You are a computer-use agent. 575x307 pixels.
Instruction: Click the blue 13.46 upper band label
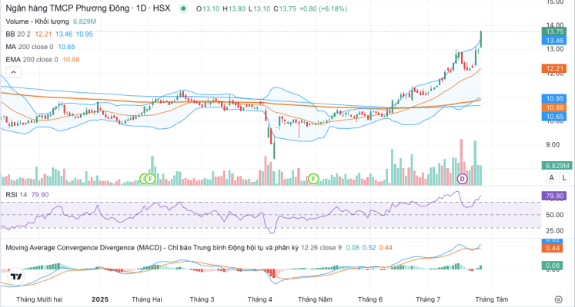click(x=554, y=40)
